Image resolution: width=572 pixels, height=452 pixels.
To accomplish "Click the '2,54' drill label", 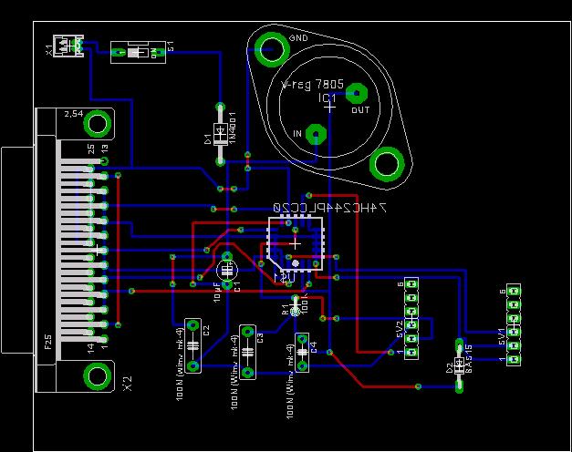I will point(74,114).
